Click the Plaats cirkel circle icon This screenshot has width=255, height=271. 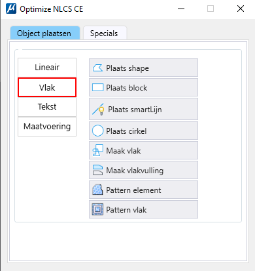pyautogui.click(x=97, y=131)
